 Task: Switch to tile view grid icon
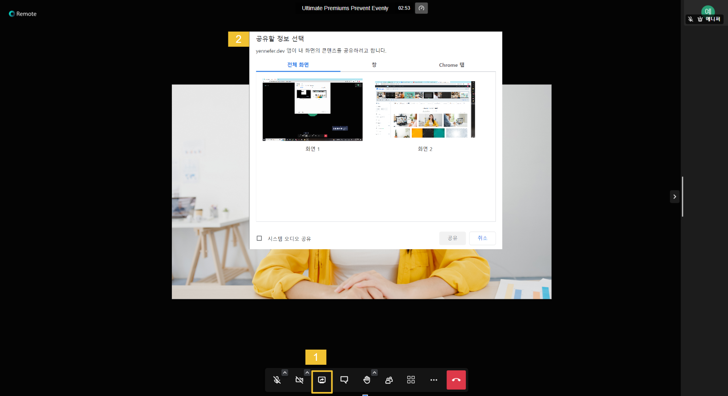[x=411, y=380]
